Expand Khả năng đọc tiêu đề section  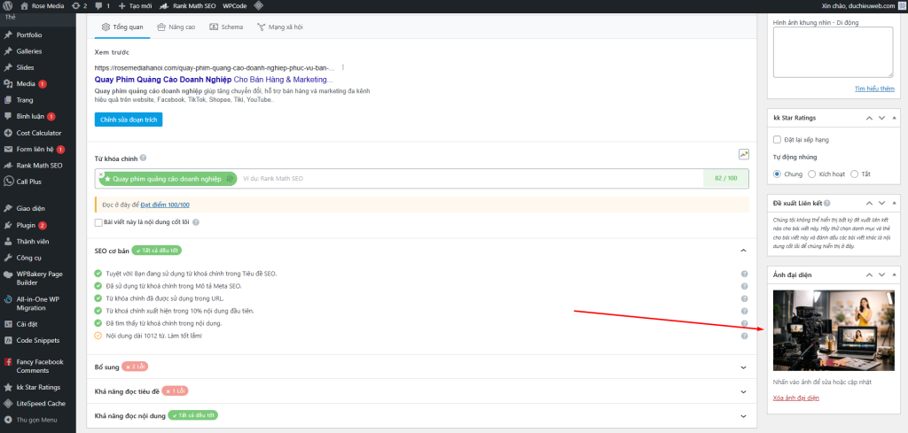point(743,390)
